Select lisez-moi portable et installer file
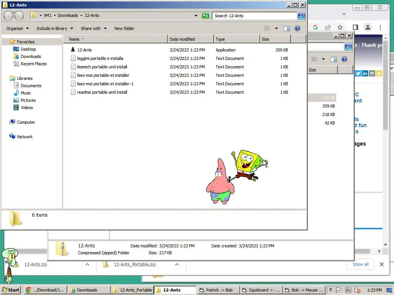 click(x=103, y=75)
